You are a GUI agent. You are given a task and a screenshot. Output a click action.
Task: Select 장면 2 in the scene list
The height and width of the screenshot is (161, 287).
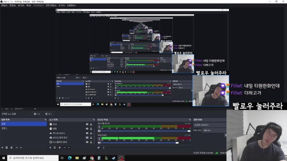[x=24, y=128]
